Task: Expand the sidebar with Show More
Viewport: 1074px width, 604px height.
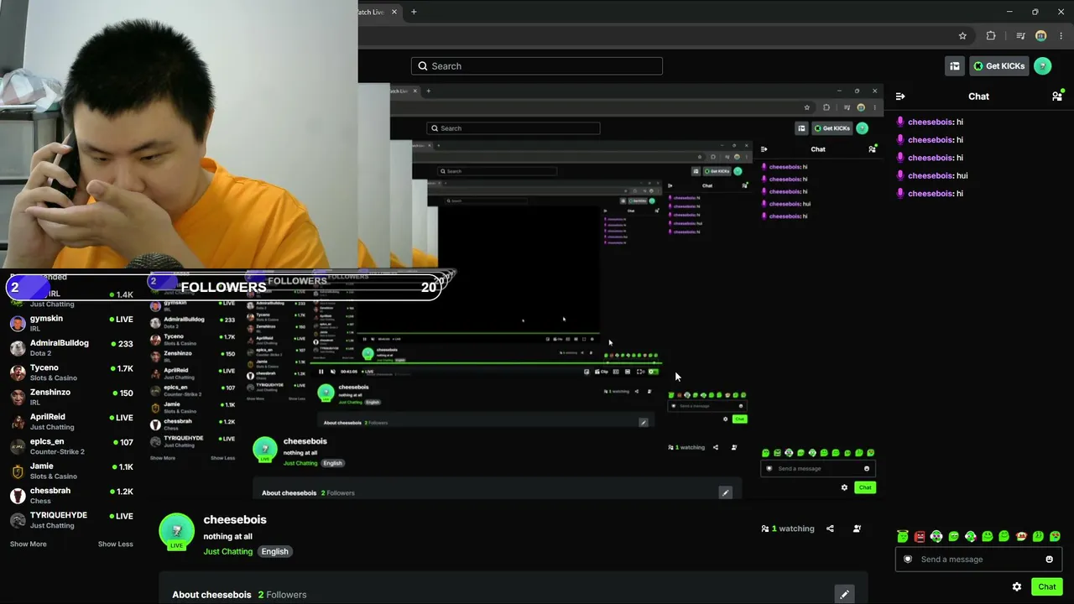Action: [29, 544]
